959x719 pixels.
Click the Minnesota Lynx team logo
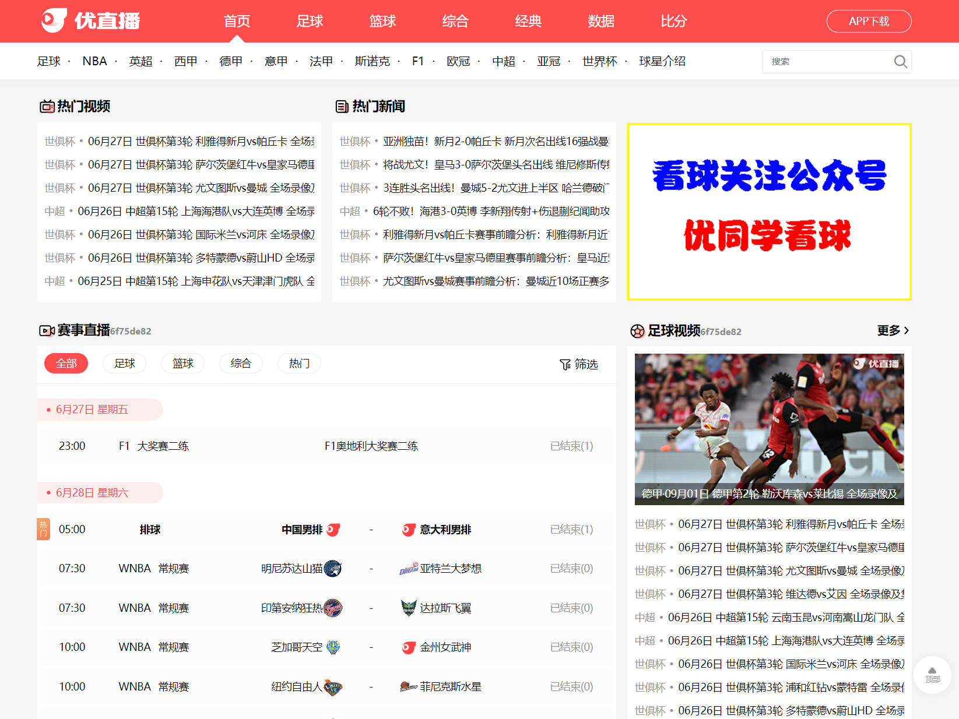[333, 569]
